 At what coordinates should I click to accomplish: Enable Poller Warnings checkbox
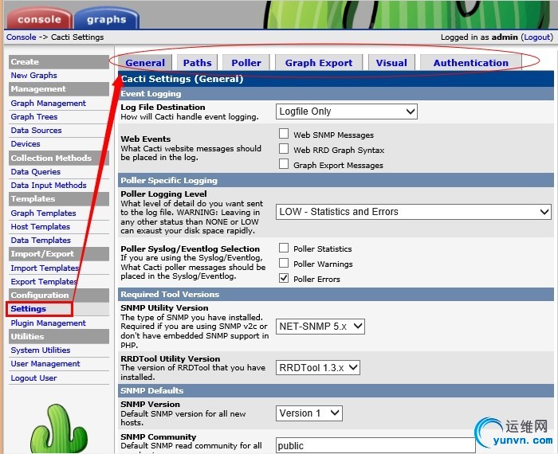coord(284,263)
